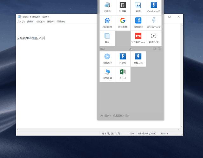
Task: Click inside the Notepad text line 这是我想识别的文字
Action: coord(30,38)
